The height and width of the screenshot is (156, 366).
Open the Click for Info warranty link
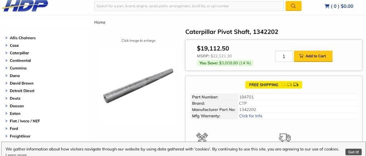click(250, 116)
